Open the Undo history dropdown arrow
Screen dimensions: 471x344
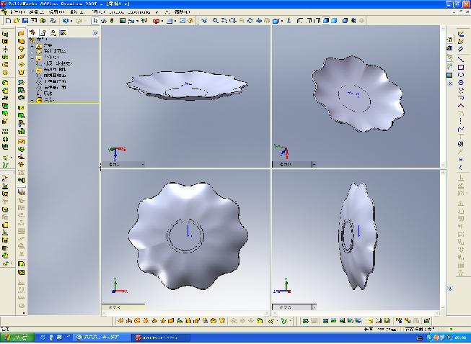click(x=71, y=21)
